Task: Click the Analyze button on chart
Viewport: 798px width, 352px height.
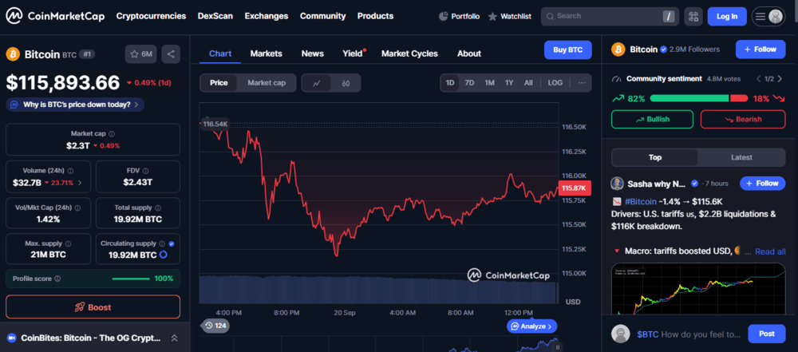Action: click(x=531, y=326)
